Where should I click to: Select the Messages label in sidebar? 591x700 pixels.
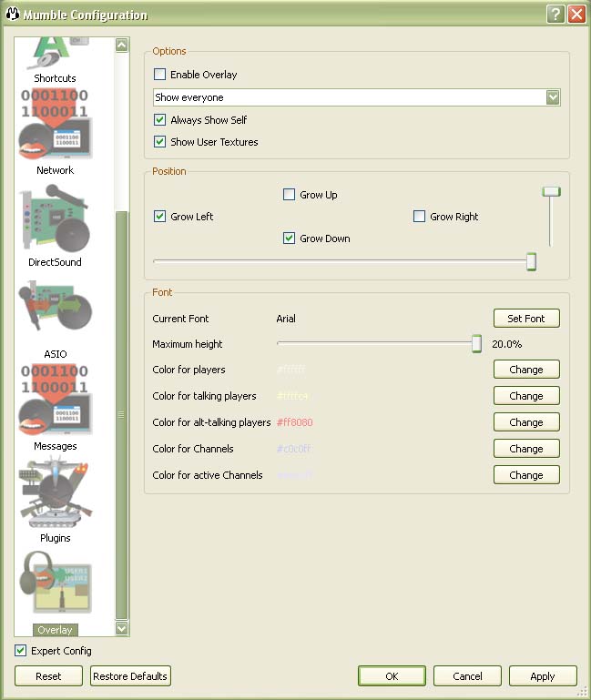pyautogui.click(x=55, y=446)
